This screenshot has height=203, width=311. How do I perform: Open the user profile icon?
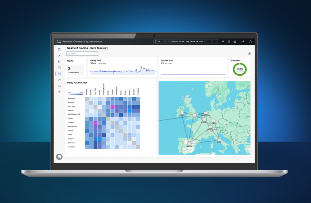click(x=250, y=41)
